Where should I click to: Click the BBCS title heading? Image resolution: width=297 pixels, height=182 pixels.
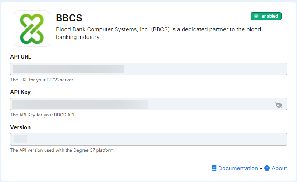click(69, 18)
